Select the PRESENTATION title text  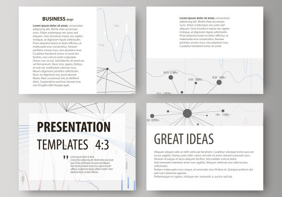point(74,127)
